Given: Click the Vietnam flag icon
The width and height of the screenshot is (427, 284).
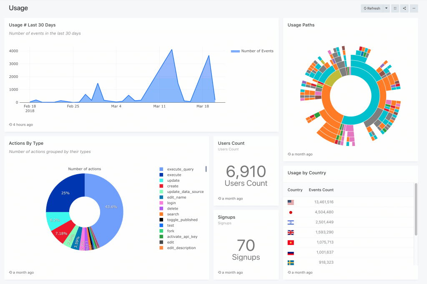Looking at the screenshot, I should pyautogui.click(x=291, y=242).
